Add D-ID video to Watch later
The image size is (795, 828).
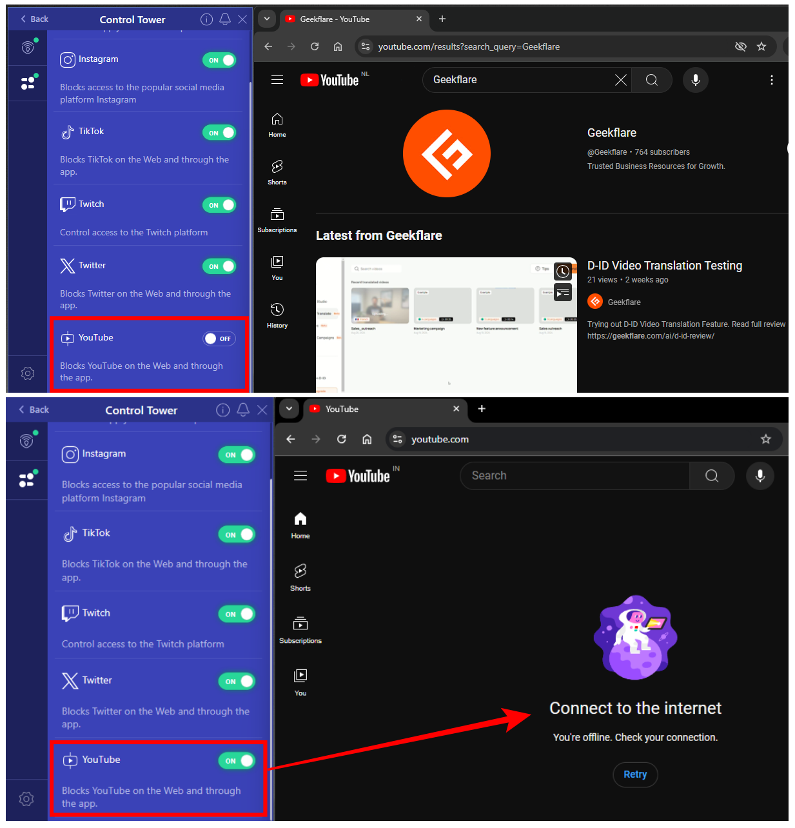click(563, 271)
